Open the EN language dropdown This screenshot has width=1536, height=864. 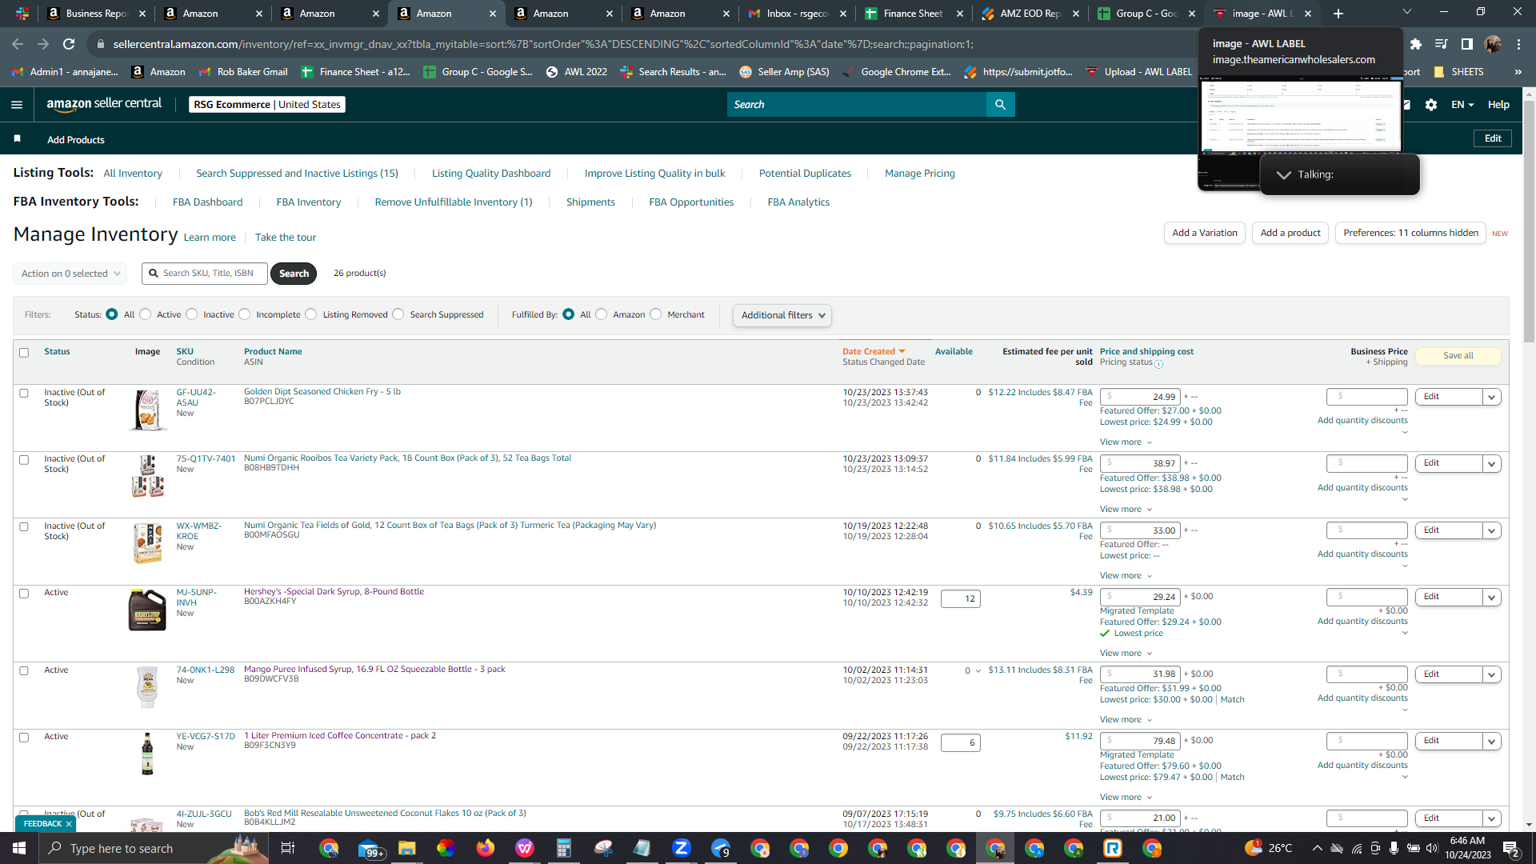(1462, 105)
